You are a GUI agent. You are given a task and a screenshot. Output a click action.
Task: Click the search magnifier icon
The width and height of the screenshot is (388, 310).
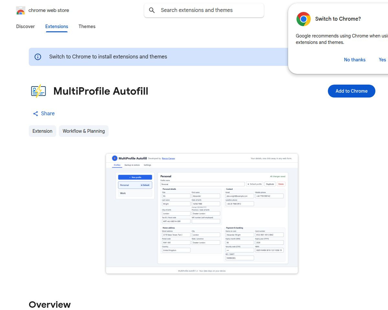pyautogui.click(x=152, y=10)
